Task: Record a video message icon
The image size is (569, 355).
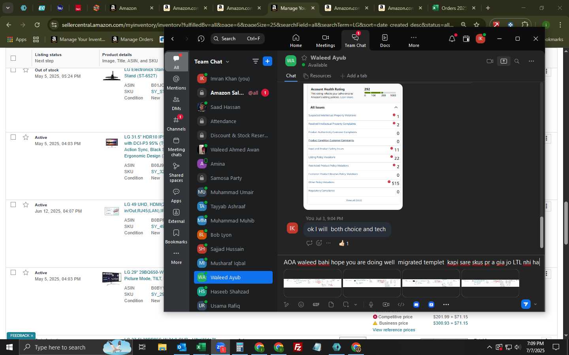Action: pos(386,305)
